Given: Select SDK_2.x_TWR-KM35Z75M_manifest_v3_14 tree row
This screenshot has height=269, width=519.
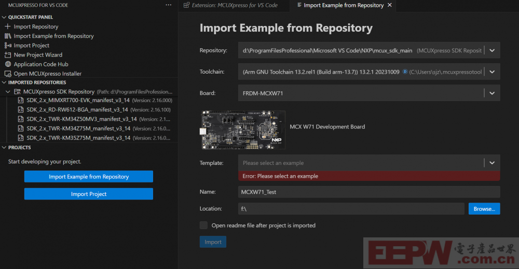Looking at the screenshot, I should pos(89,138).
